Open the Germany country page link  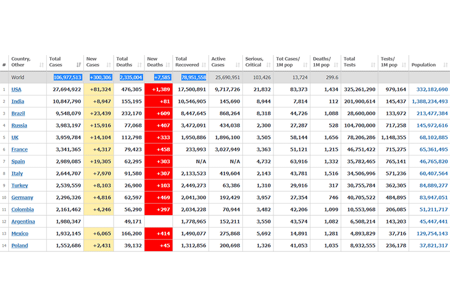[x=22, y=197]
